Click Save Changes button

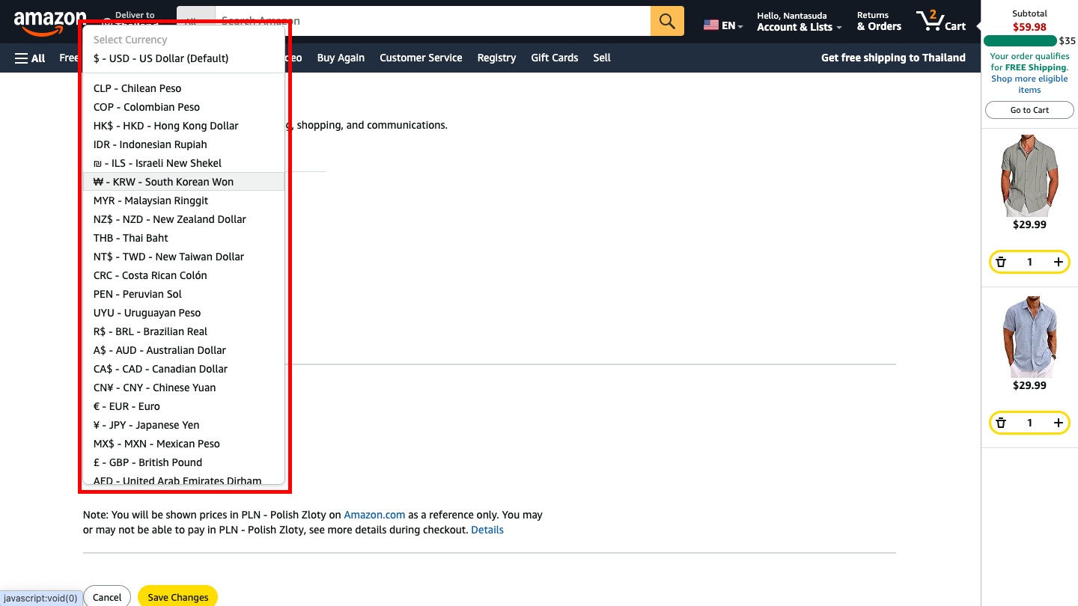pyautogui.click(x=178, y=597)
